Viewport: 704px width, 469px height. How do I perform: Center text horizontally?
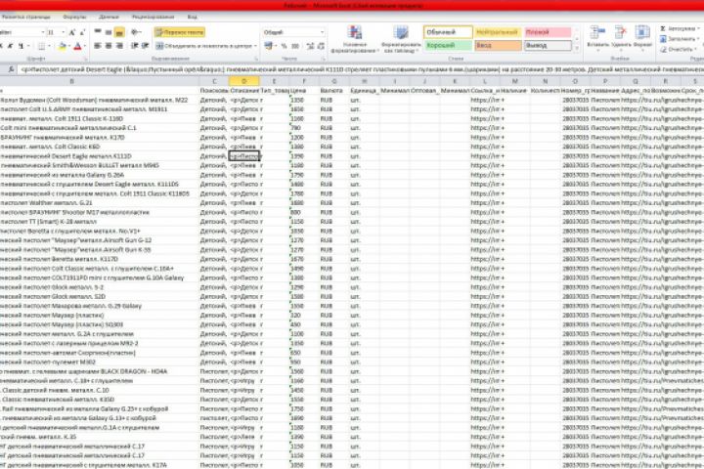pos(109,46)
